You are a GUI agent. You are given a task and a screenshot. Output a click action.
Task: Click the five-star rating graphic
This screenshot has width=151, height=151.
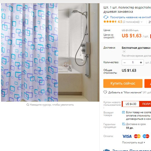tap(110, 21)
